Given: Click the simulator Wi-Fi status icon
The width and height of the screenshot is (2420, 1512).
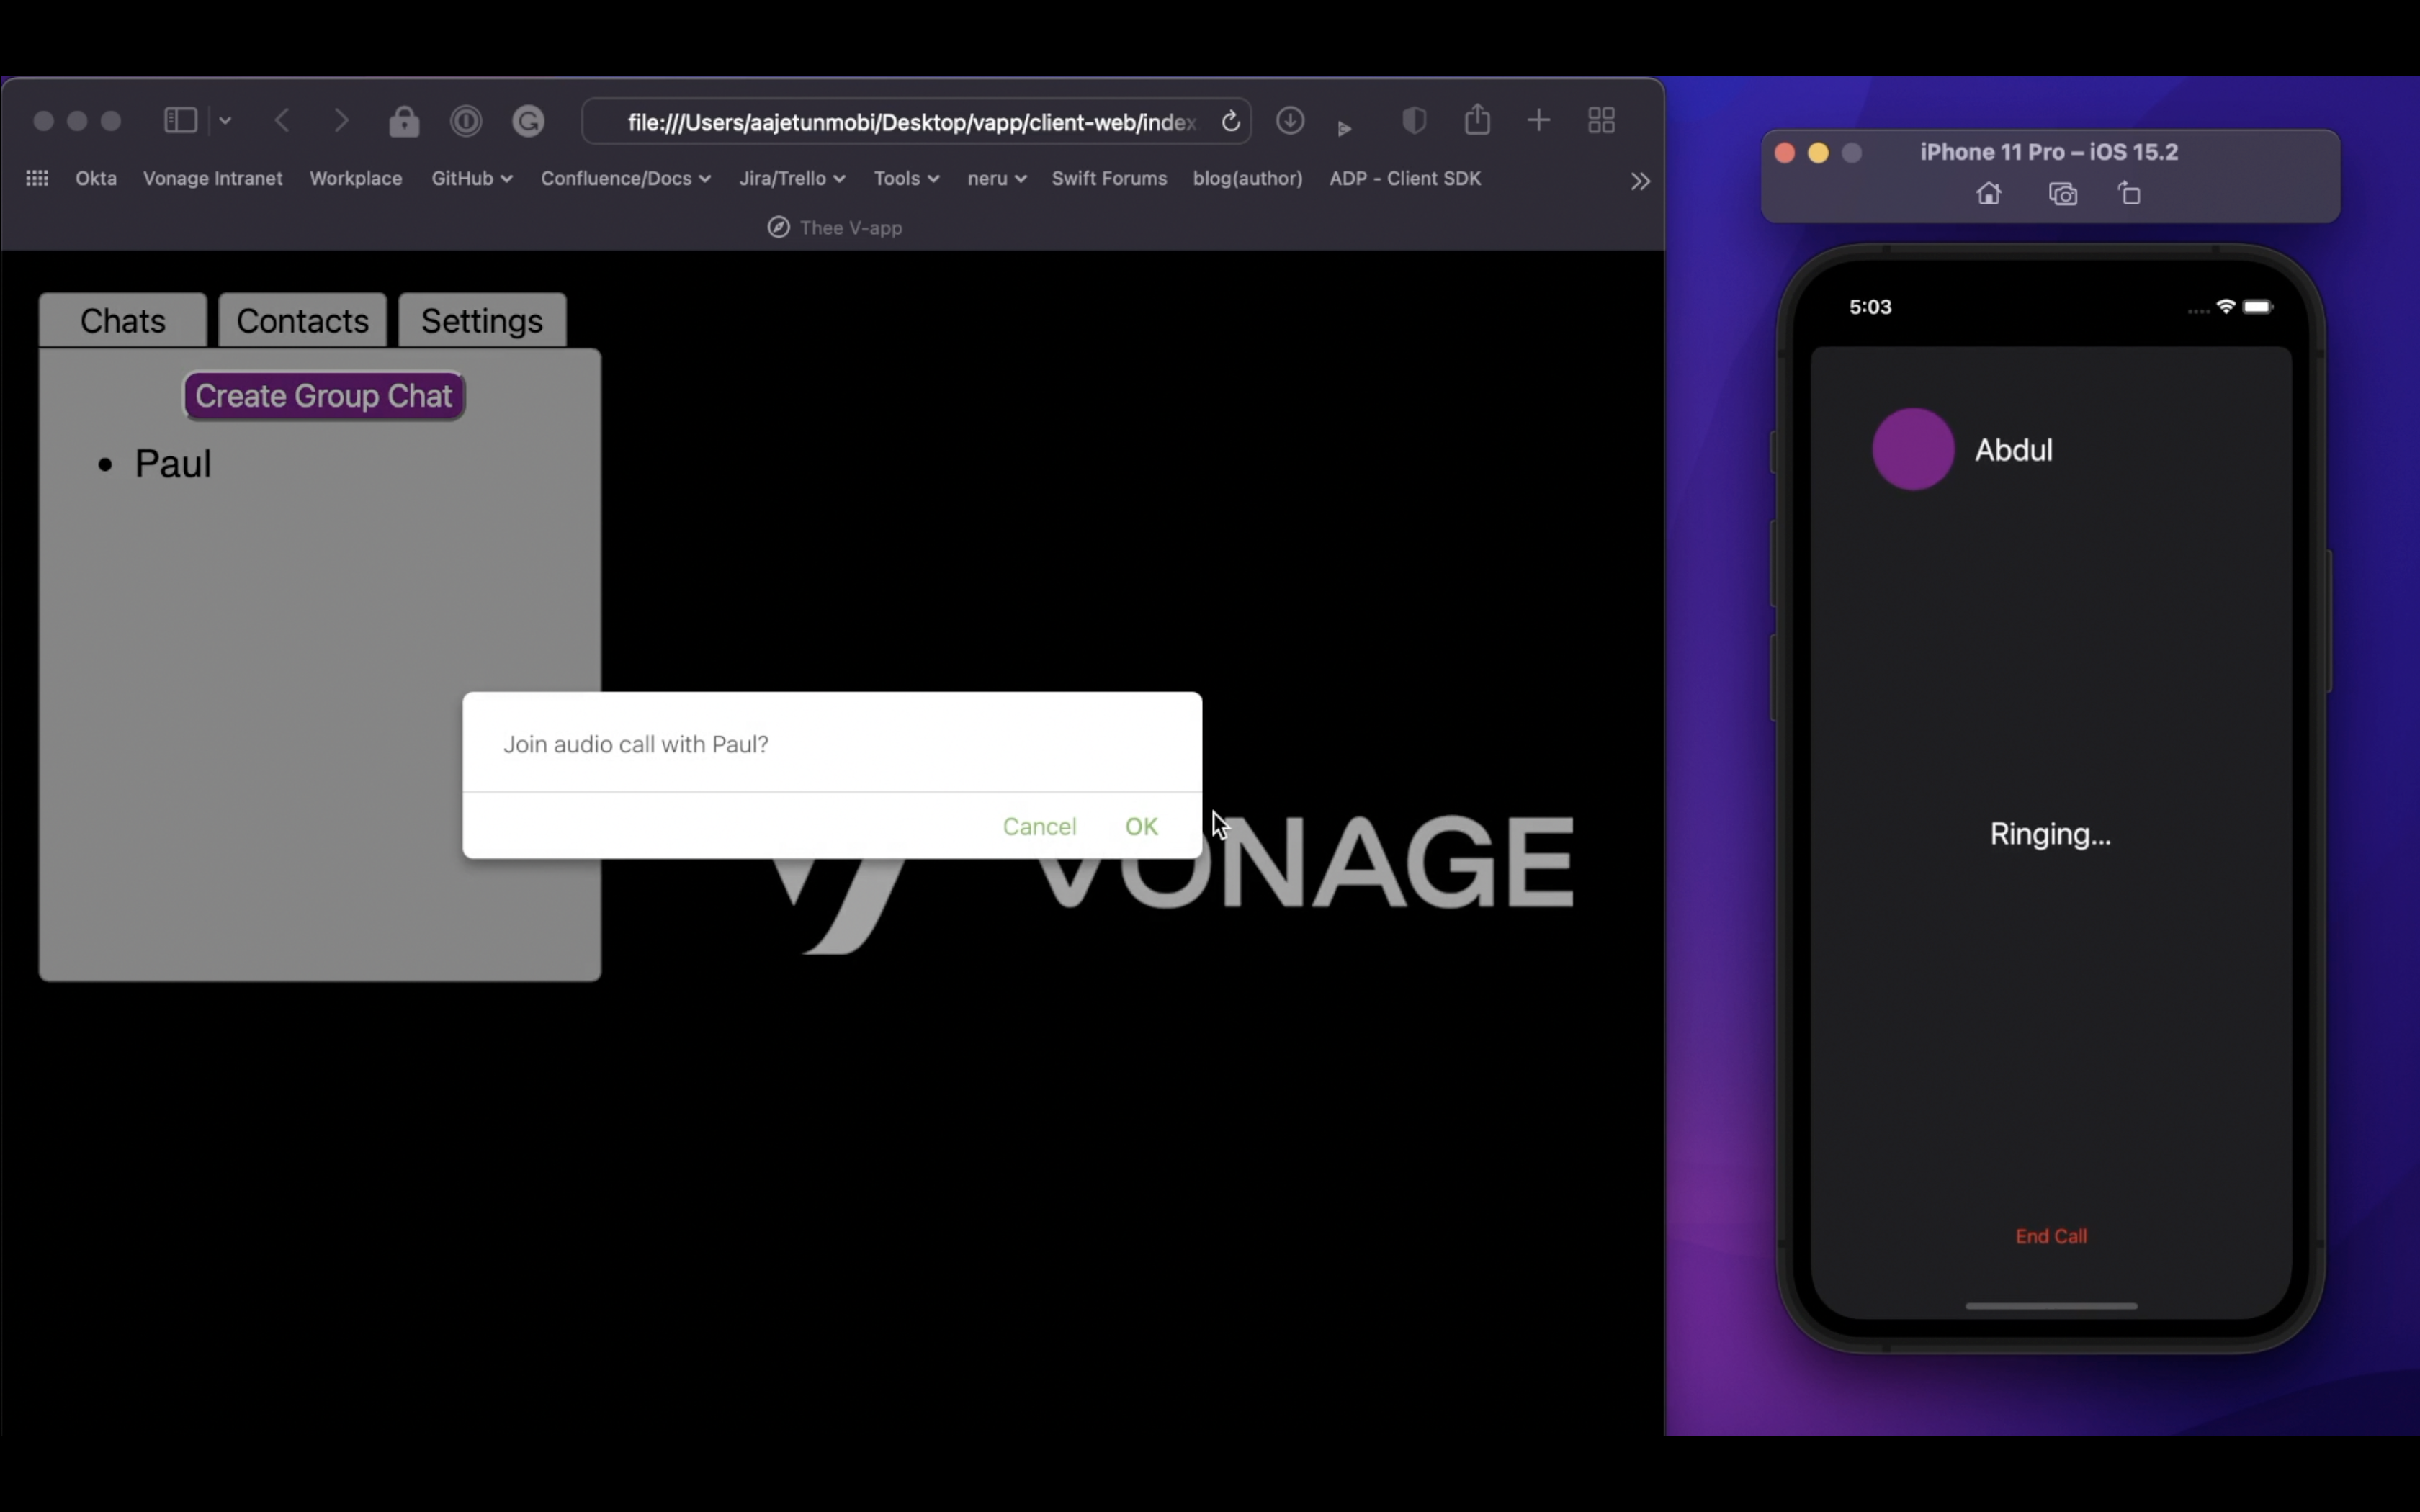Looking at the screenshot, I should pyautogui.click(x=2226, y=307).
